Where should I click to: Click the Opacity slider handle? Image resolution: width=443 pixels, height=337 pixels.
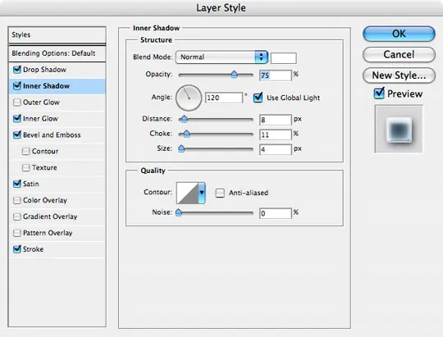click(x=234, y=75)
